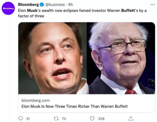The image size is (157, 122).
Task: Open the share tweet icon
Action: pos(131,118)
